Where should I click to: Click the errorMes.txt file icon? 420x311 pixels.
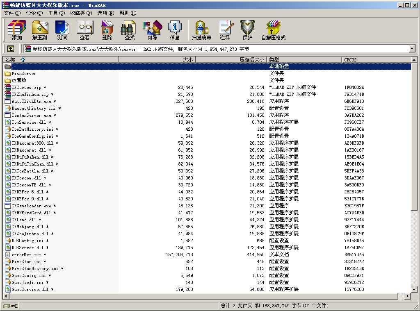tap(7, 254)
